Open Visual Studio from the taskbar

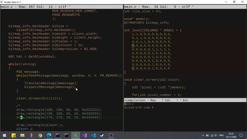(85, 136)
